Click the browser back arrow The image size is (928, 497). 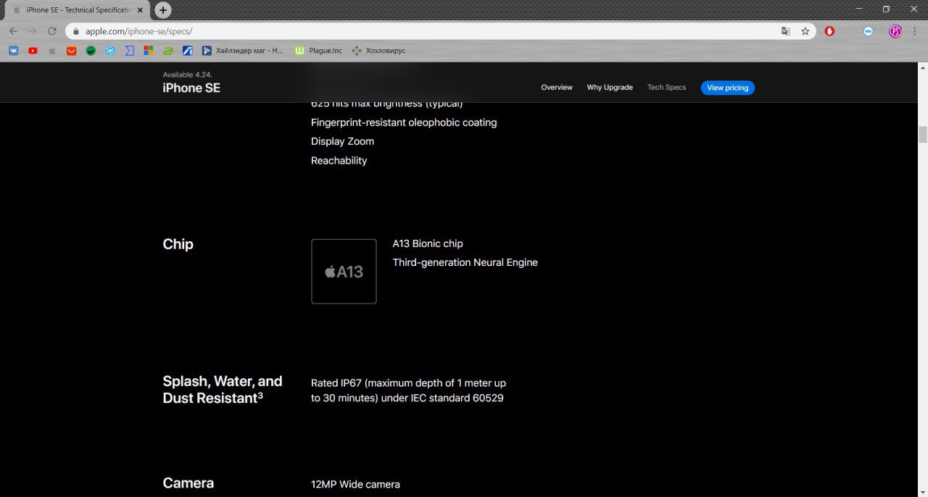pyautogui.click(x=13, y=31)
